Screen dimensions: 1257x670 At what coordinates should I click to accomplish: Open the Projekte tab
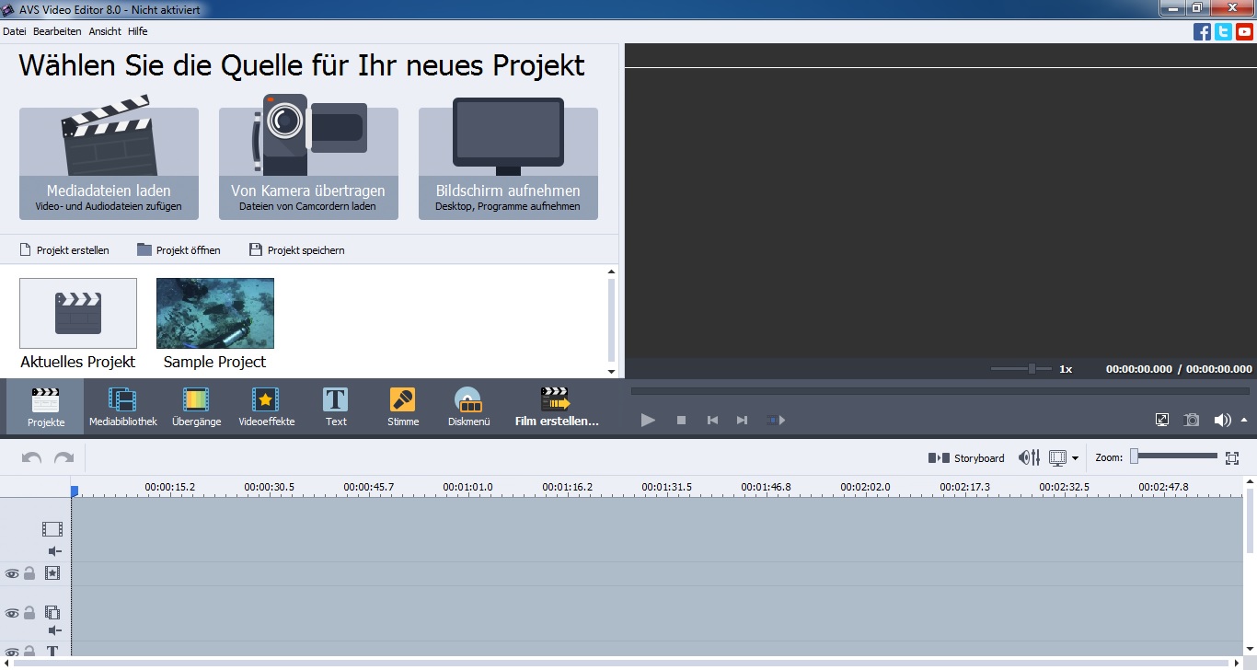click(45, 407)
